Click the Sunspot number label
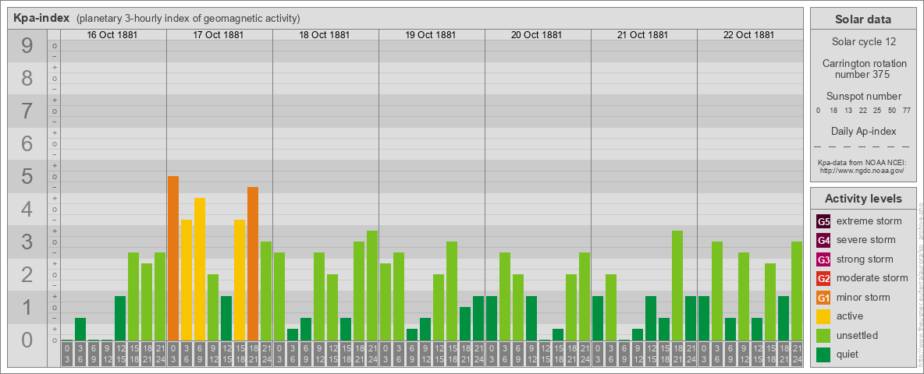924x374 pixels. 863,97
